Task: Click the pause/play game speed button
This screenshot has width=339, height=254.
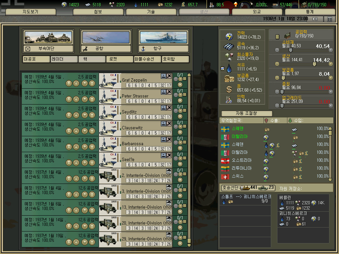Action: point(315,19)
